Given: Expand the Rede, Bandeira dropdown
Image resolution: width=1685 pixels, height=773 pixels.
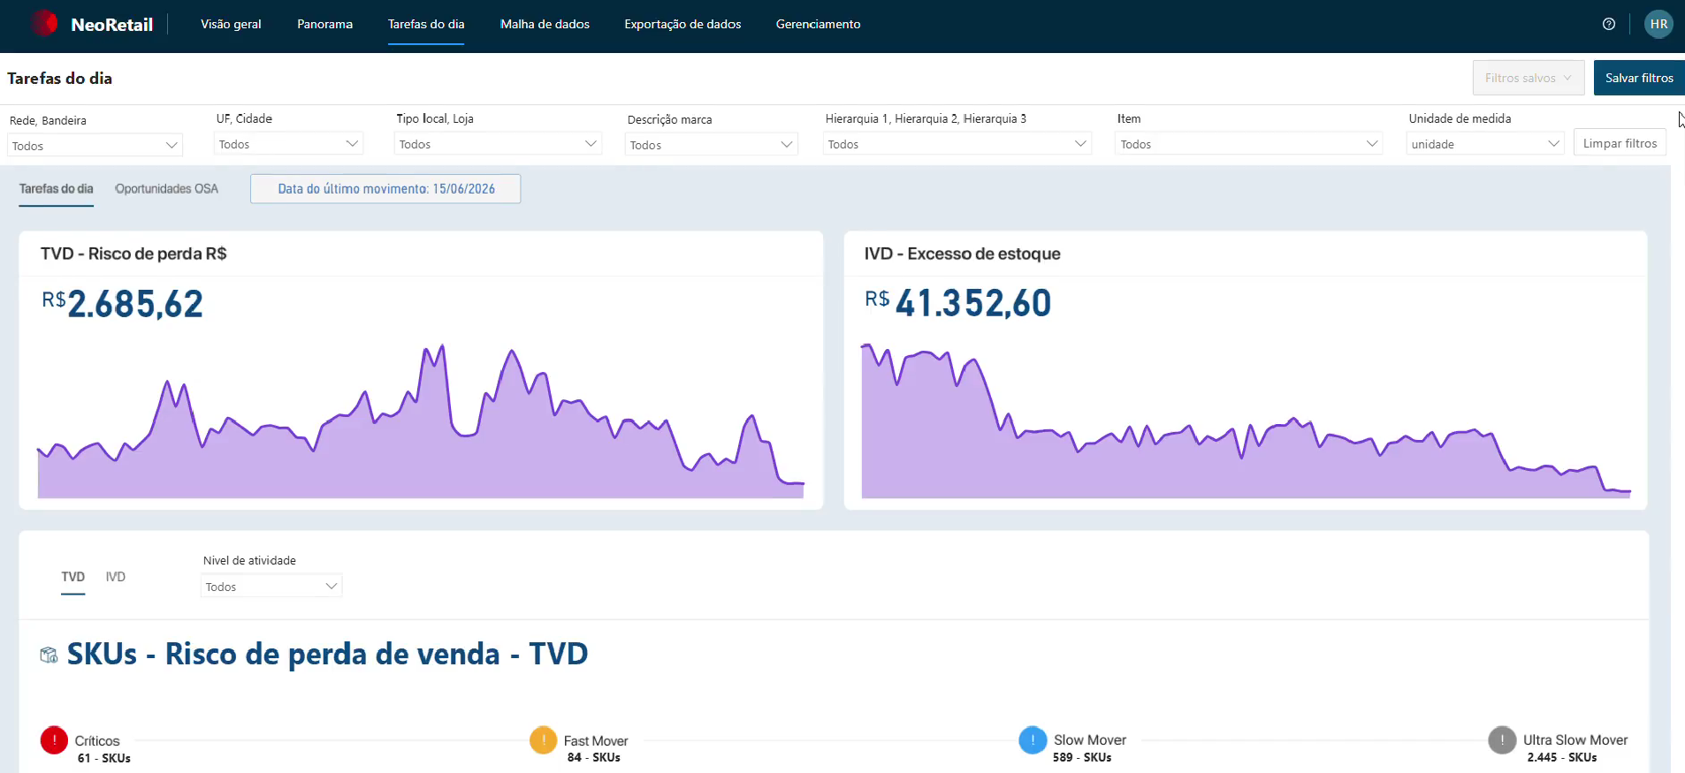Looking at the screenshot, I should (95, 145).
